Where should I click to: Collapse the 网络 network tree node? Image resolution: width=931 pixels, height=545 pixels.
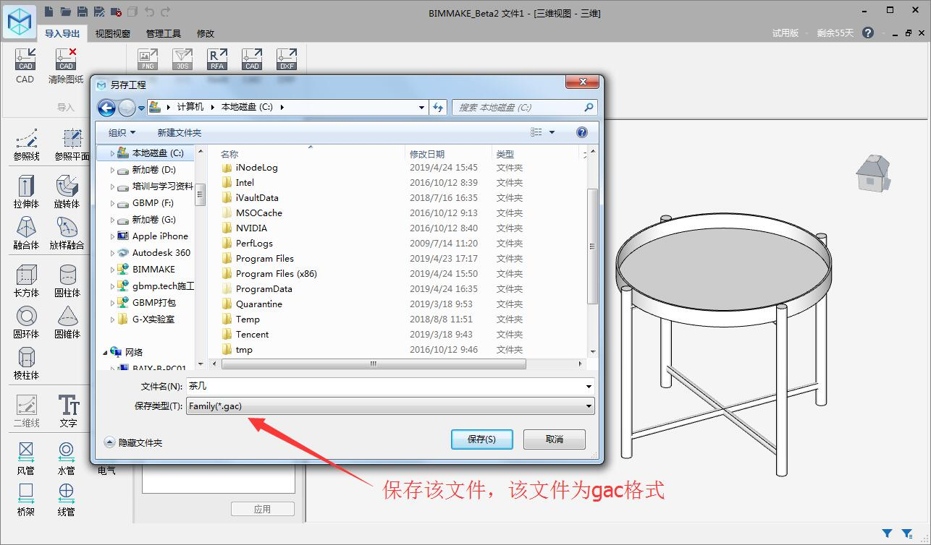tap(105, 353)
